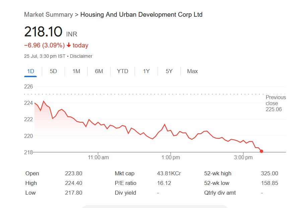The height and width of the screenshot is (208, 308).
Task: Click the P/E ratio label
Action: [x=126, y=183]
